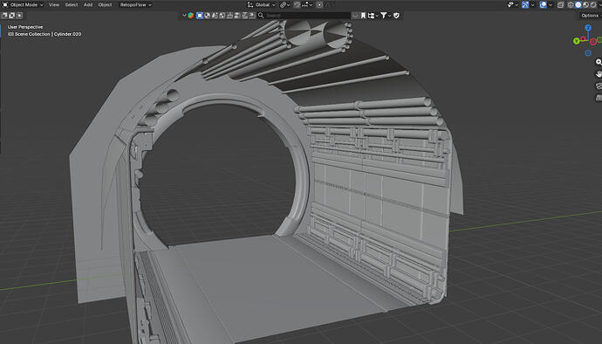Select the third selection mode icon
Screen dimensions: 602x344
coord(19,16)
